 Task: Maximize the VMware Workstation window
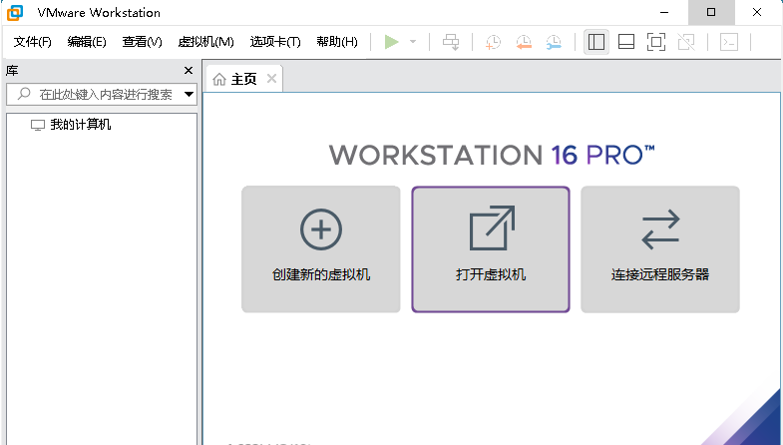tap(711, 13)
